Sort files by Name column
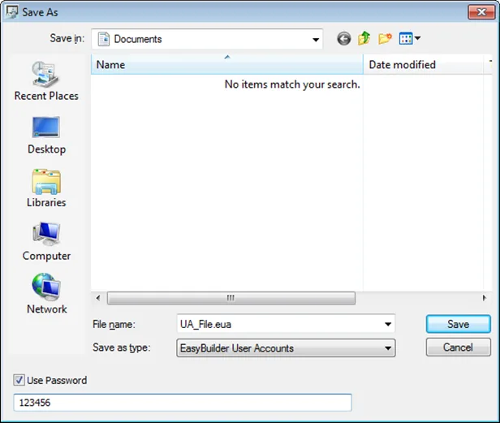Image resolution: width=500 pixels, height=423 pixels. pos(227,65)
